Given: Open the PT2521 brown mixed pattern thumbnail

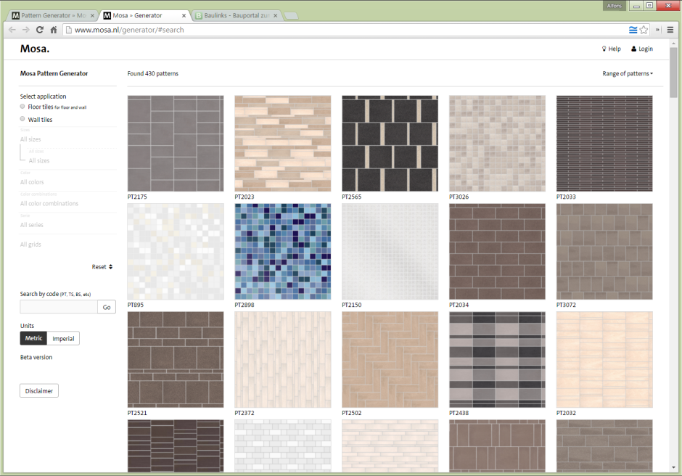Looking at the screenshot, I should pos(176,359).
